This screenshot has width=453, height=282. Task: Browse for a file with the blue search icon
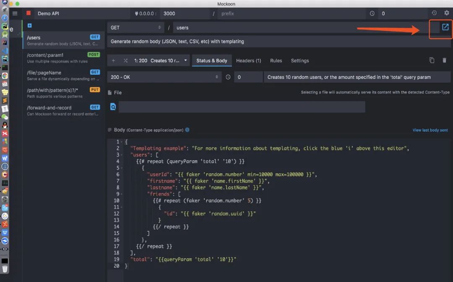coord(113,107)
